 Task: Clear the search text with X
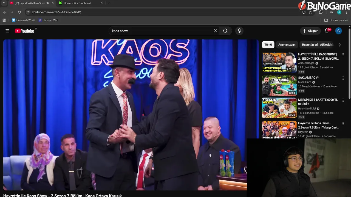coord(216,31)
